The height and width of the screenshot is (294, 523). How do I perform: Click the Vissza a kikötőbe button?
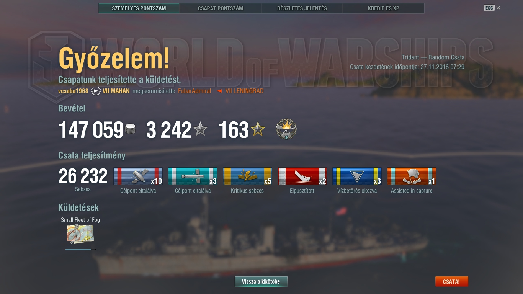[x=261, y=282]
